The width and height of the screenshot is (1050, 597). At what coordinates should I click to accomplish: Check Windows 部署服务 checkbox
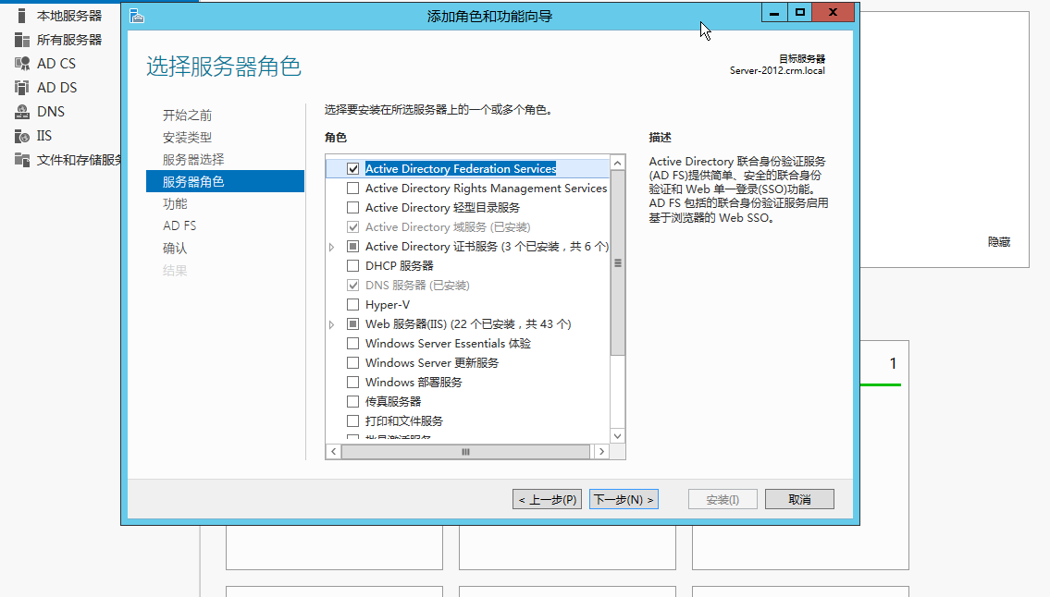[352, 383]
